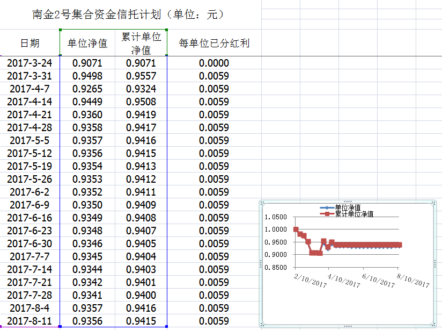This screenshot has height=330, width=442.
Task: Click the 1.0500 label on chart's vertical axis
Action: 276,217
